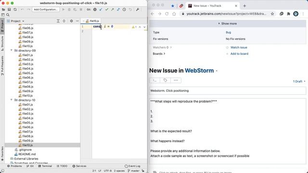Image resolution: width=308 pixels, height=173 pixels.
Task: Click the Redo arrow in WebStorm toolbar
Action: point(28,10)
